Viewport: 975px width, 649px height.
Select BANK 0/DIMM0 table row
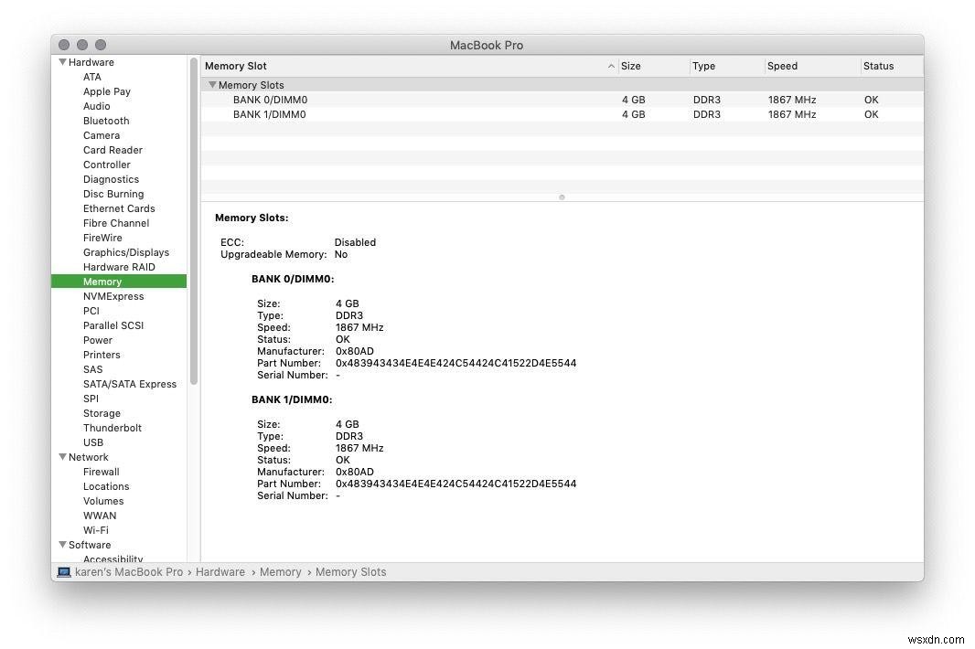point(562,100)
